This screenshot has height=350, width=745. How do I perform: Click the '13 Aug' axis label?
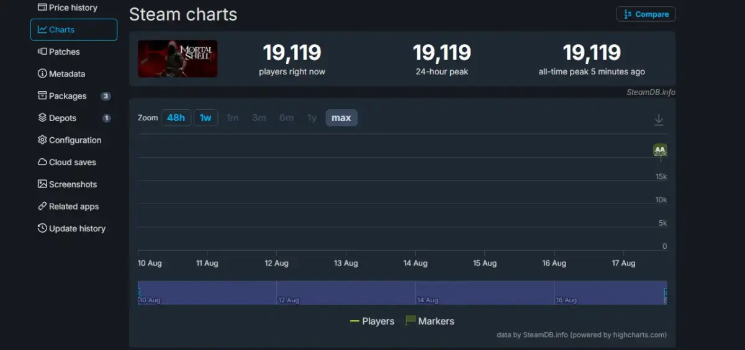click(346, 263)
